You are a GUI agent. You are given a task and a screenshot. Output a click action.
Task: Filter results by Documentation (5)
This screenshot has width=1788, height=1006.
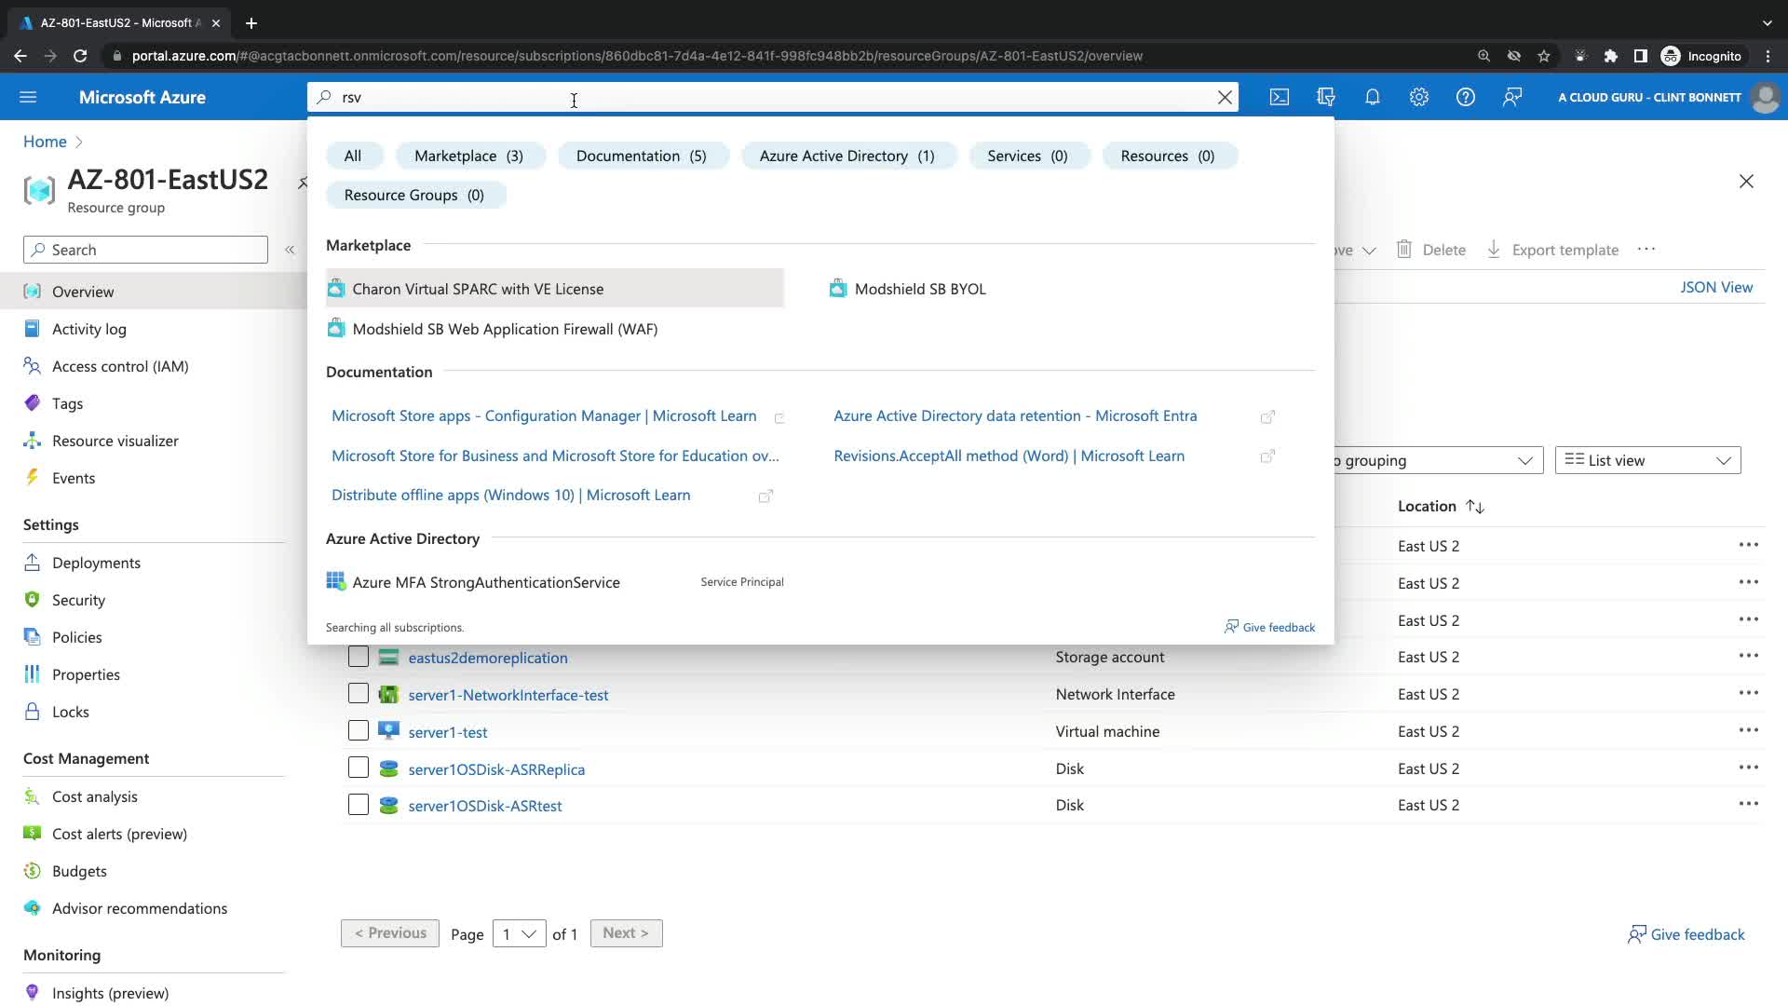tap(641, 156)
